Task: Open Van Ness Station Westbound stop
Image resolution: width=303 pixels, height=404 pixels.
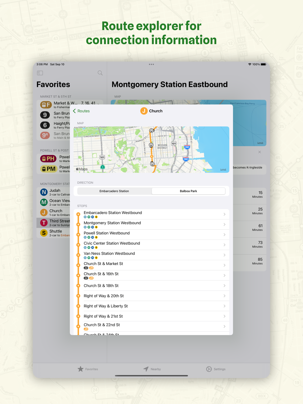Action: tap(151, 255)
